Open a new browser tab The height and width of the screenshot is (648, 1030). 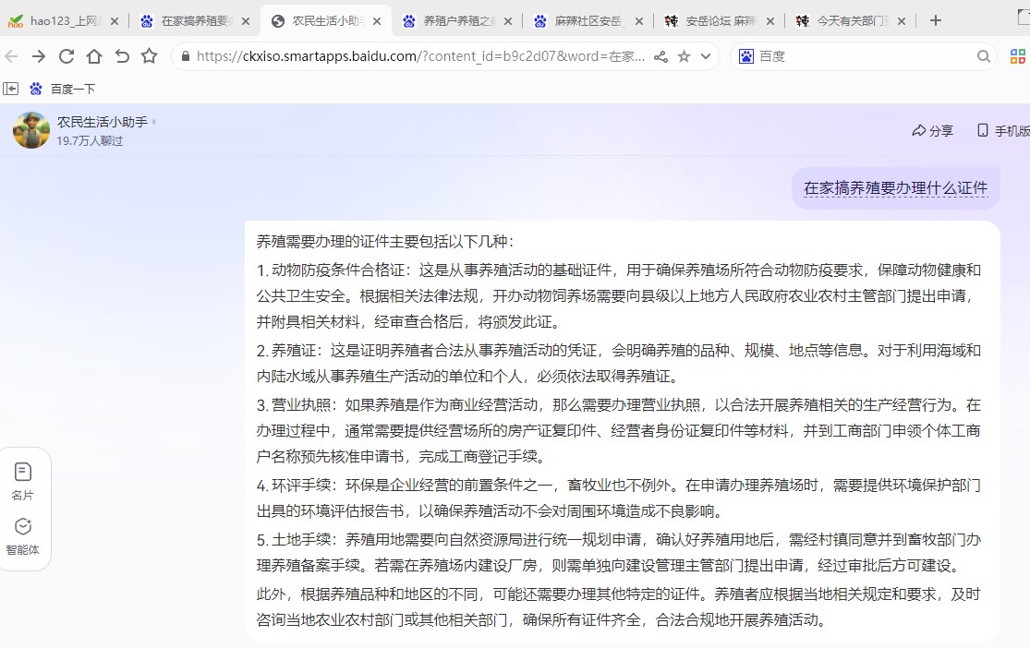pyautogui.click(x=936, y=20)
